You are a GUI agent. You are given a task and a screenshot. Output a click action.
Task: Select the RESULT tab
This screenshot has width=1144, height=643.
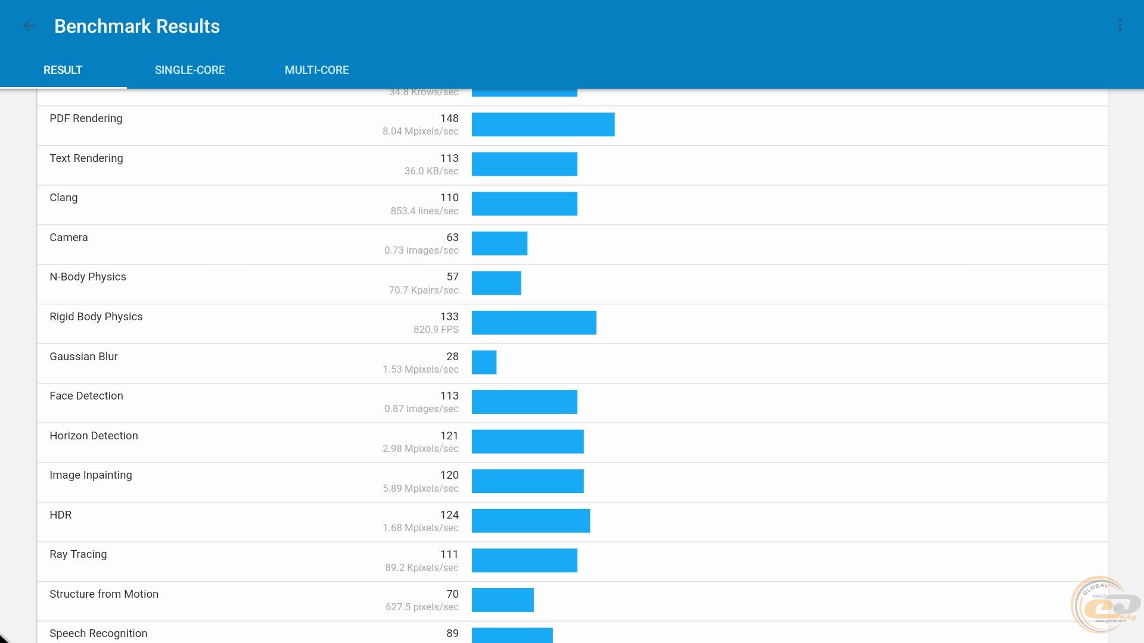click(x=63, y=70)
